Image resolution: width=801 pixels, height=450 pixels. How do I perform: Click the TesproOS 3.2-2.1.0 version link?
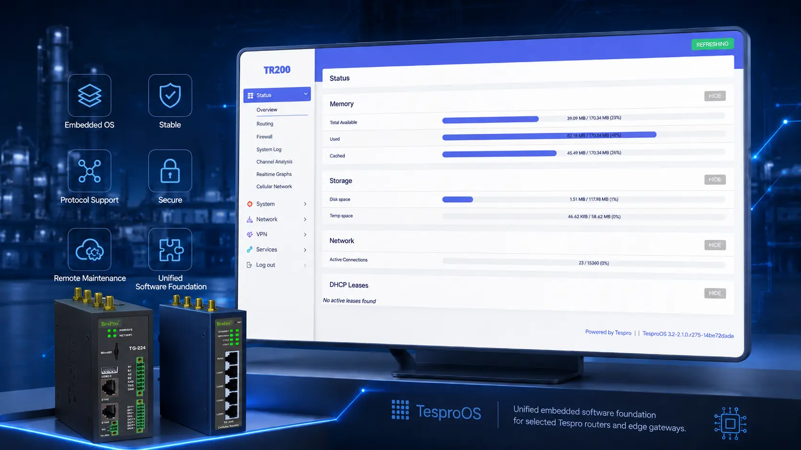(688, 335)
